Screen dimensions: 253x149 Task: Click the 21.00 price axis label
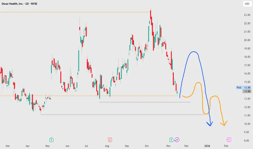247,32
